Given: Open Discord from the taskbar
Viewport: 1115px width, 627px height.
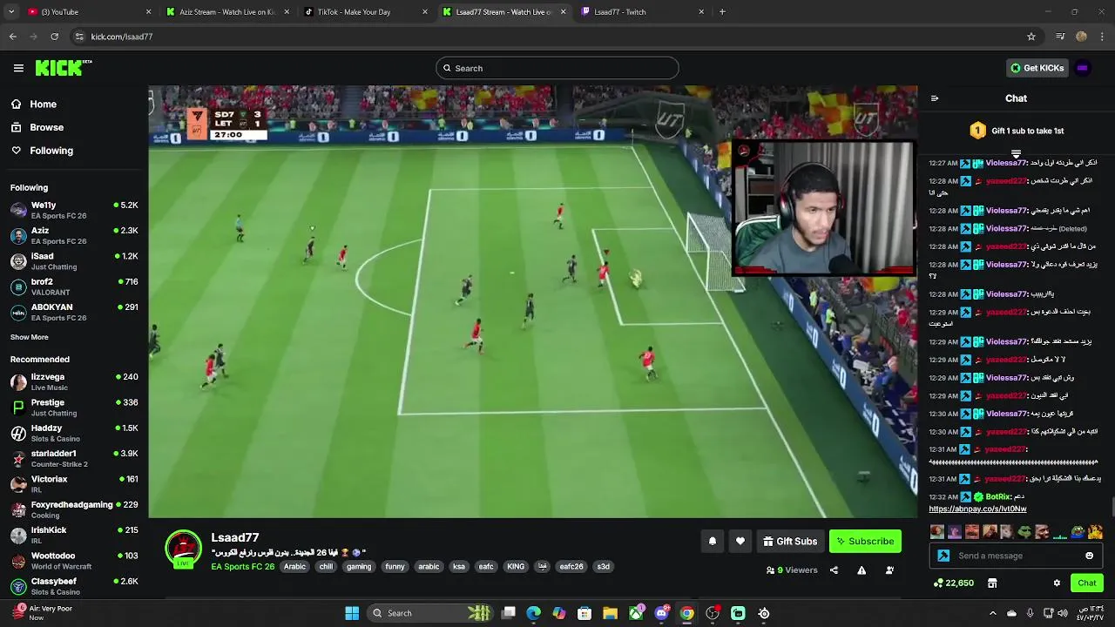Looking at the screenshot, I should (x=661, y=613).
